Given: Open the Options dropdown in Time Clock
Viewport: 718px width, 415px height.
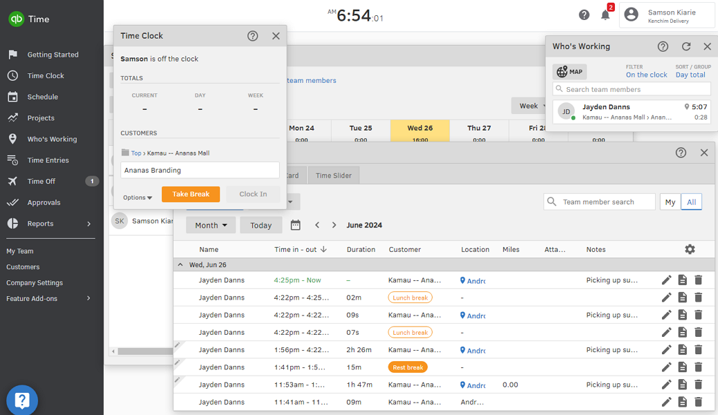Looking at the screenshot, I should coord(137,196).
